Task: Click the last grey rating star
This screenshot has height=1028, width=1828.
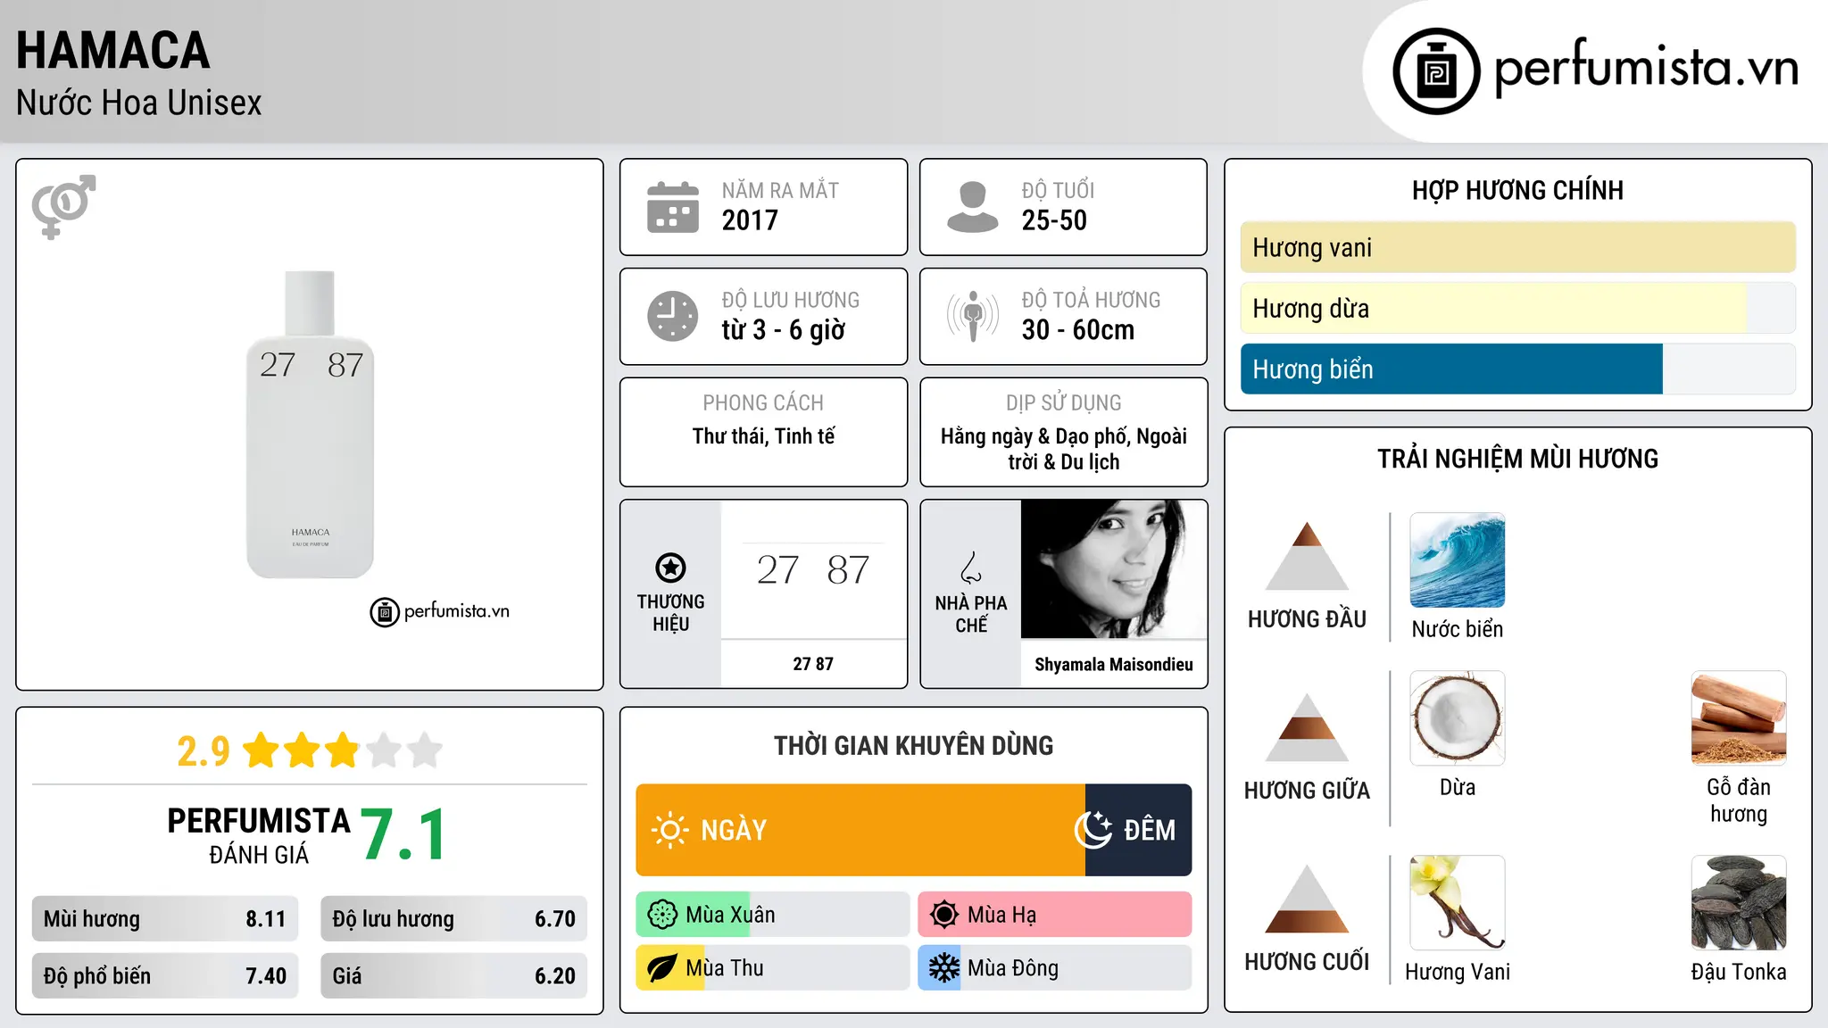Action: coord(425,750)
